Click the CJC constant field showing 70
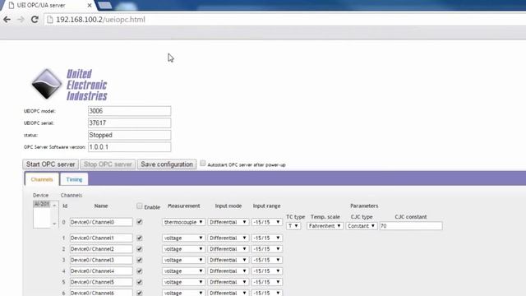Image resolution: width=526 pixels, height=296 pixels. [411, 226]
